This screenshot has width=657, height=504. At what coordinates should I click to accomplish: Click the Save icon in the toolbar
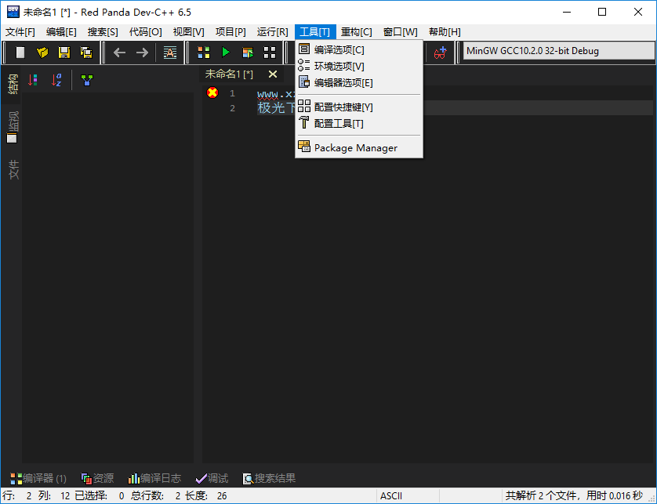point(64,52)
